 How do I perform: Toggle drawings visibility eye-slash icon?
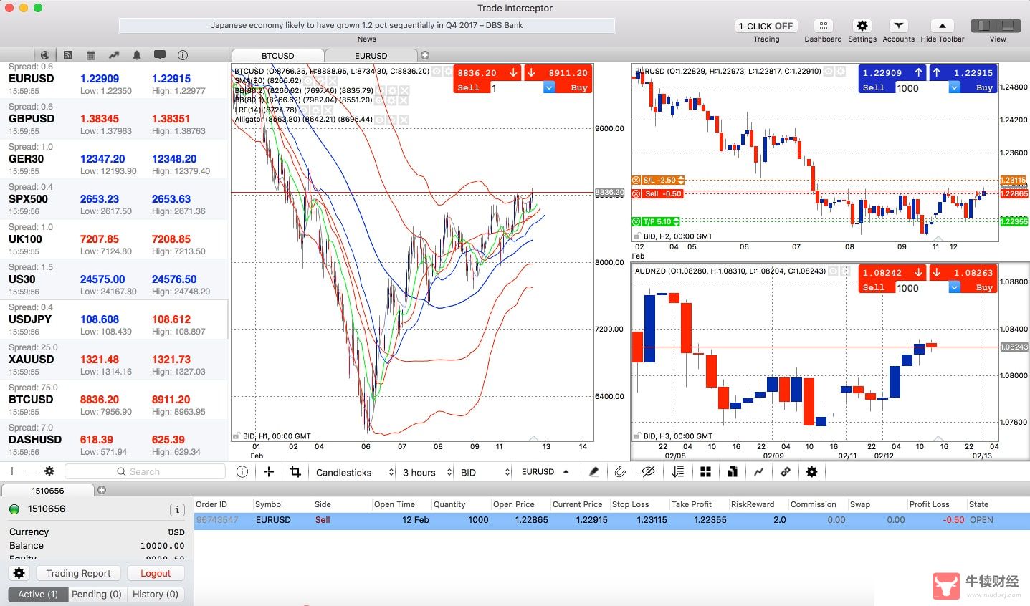(x=649, y=472)
